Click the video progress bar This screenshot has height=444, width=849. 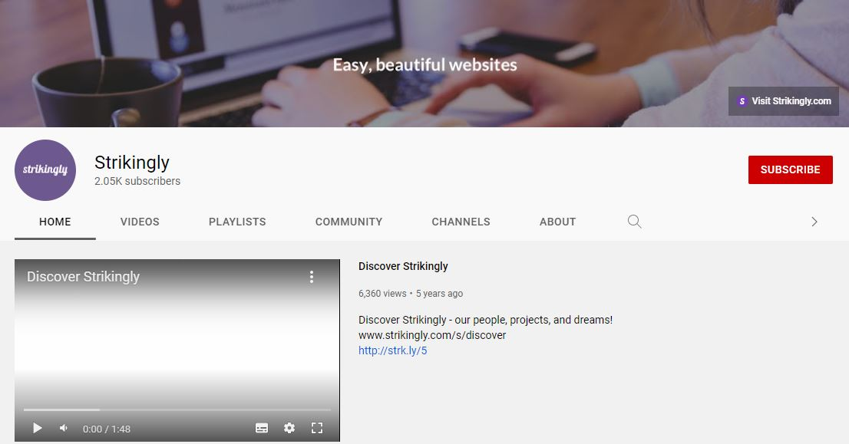(177, 409)
